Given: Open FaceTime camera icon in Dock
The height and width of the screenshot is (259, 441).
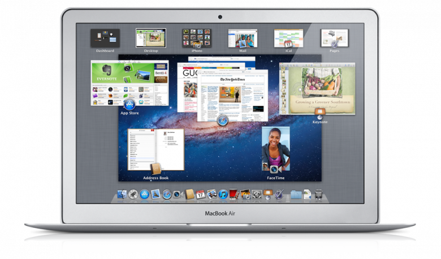Looking at the screenshot, I should pyautogui.click(x=178, y=195).
